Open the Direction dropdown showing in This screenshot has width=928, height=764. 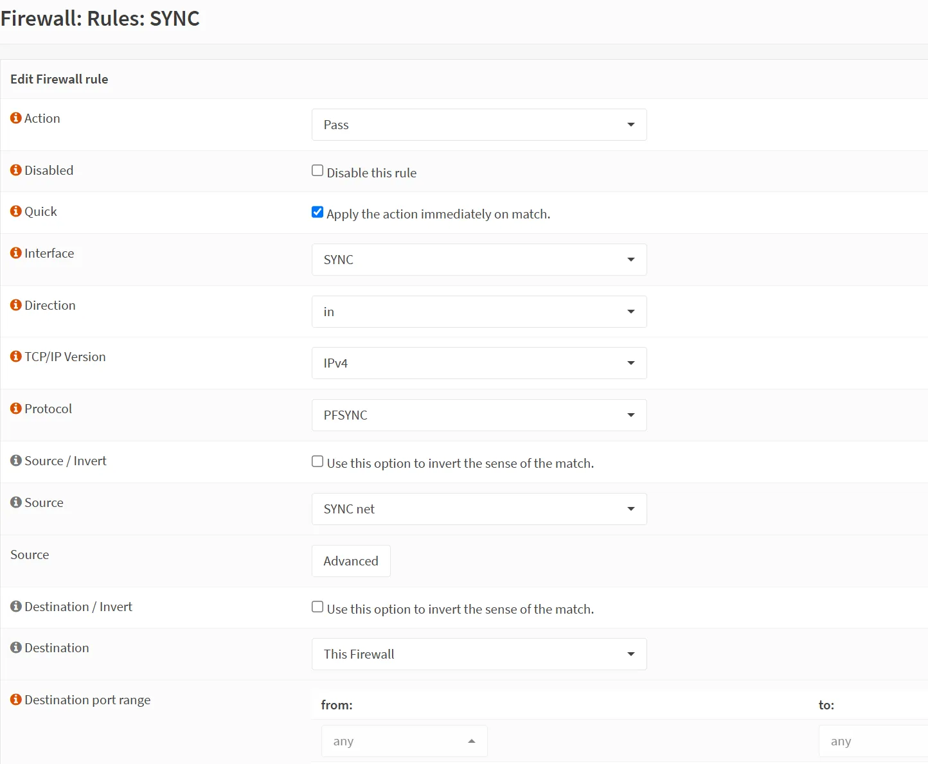[x=479, y=312]
